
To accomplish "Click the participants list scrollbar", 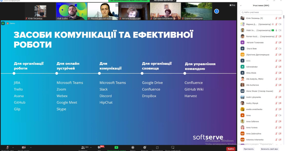I will click(284, 17).
